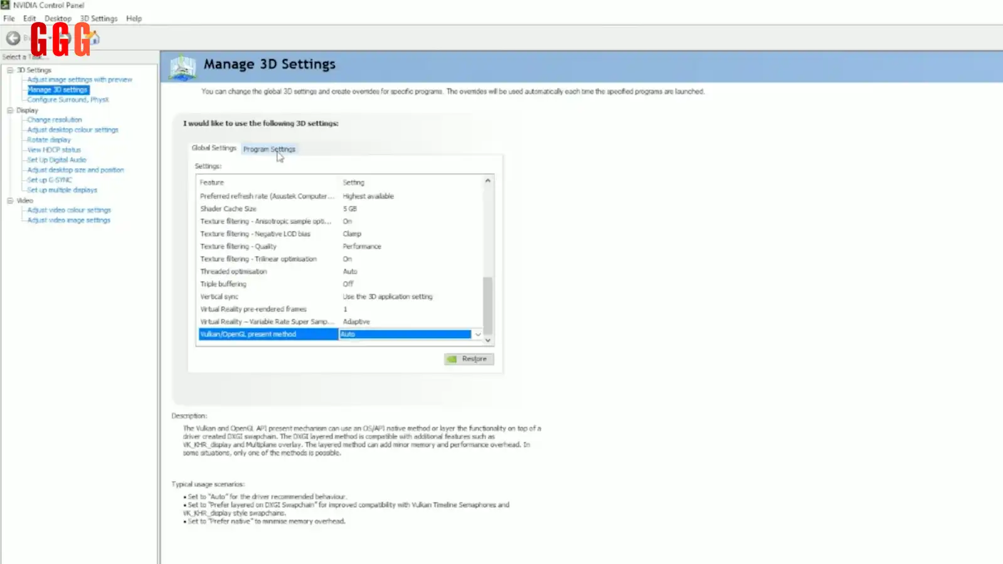Open the Desktop menu
This screenshot has height=564, width=1003.
click(x=58, y=19)
